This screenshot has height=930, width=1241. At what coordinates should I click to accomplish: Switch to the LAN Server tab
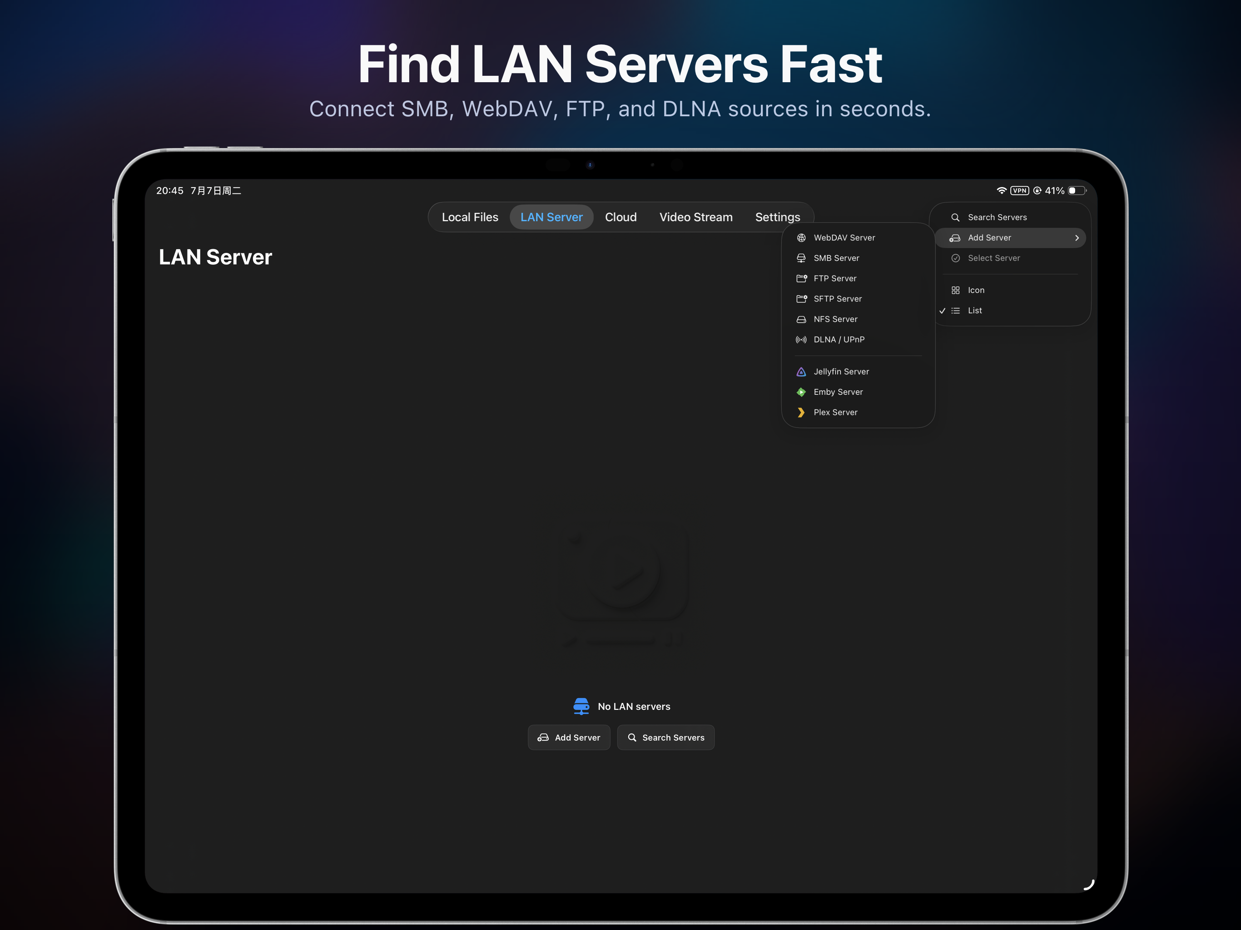coord(551,217)
